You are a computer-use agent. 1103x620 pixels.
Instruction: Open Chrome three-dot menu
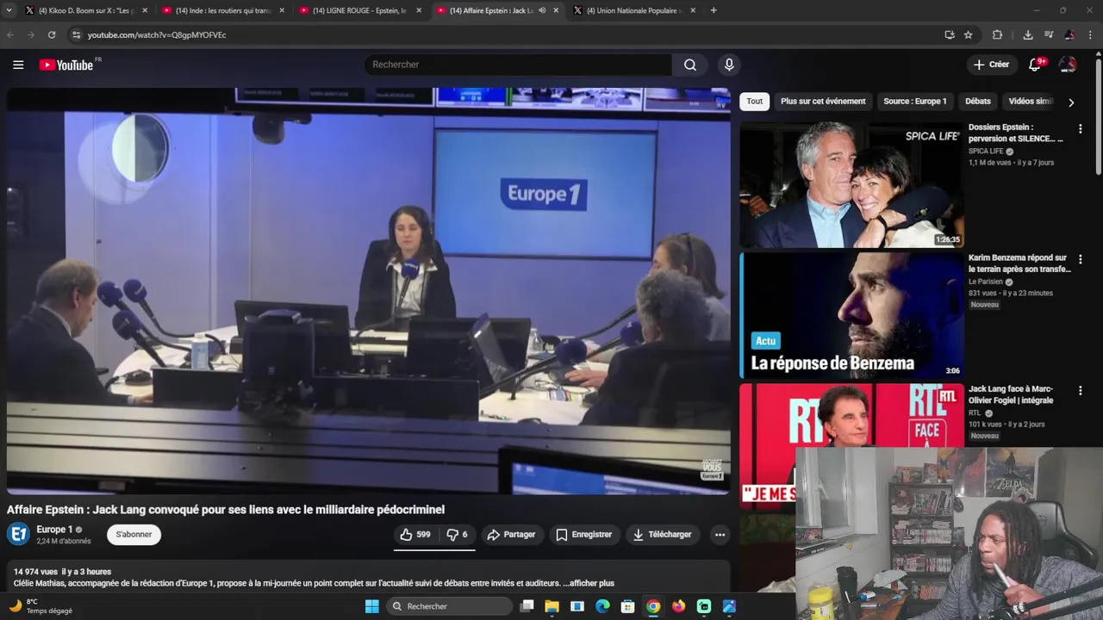coord(1090,34)
